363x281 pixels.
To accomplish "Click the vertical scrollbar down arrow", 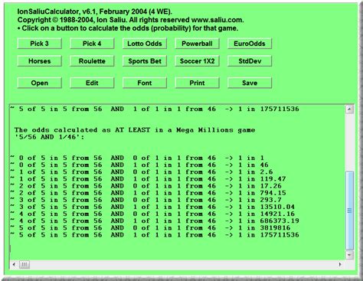I will 349,255.
